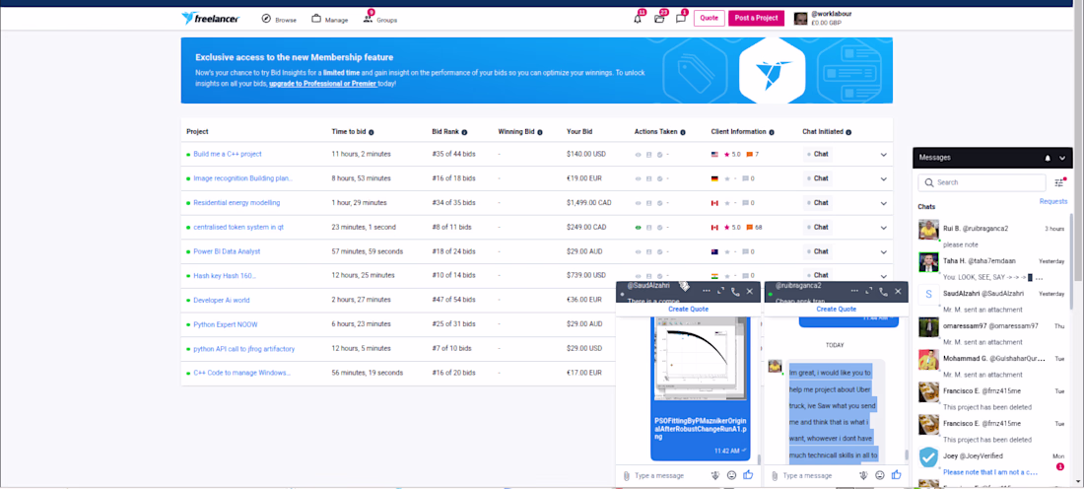Close the SaudAlzahri chat window
This screenshot has width=1084, height=489.
pos(750,291)
